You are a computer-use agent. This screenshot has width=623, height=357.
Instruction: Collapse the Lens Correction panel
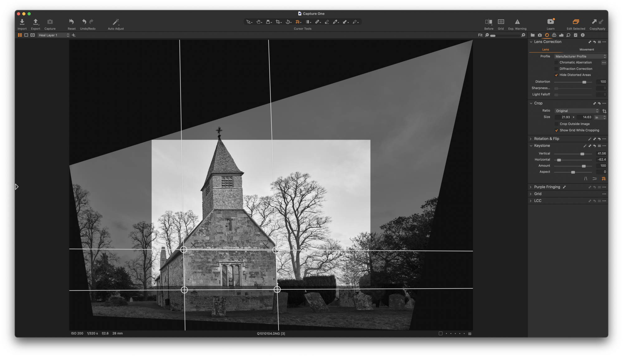[x=531, y=42]
